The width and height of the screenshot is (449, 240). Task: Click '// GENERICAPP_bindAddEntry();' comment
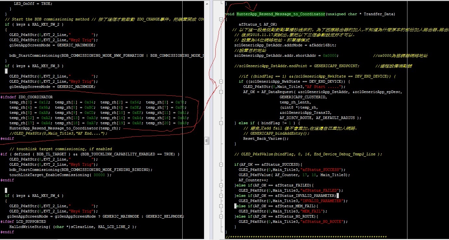click(276, 133)
